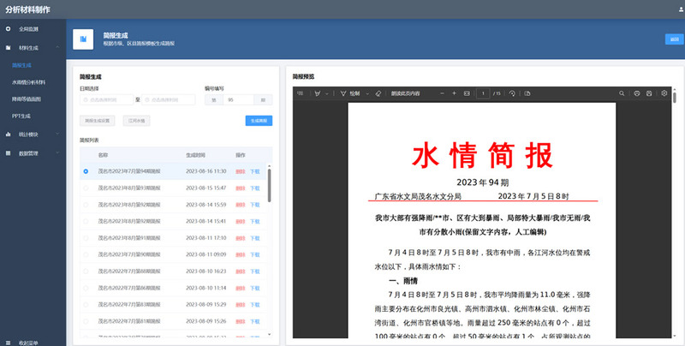Click the 简报生成设置 button

[x=97, y=121]
